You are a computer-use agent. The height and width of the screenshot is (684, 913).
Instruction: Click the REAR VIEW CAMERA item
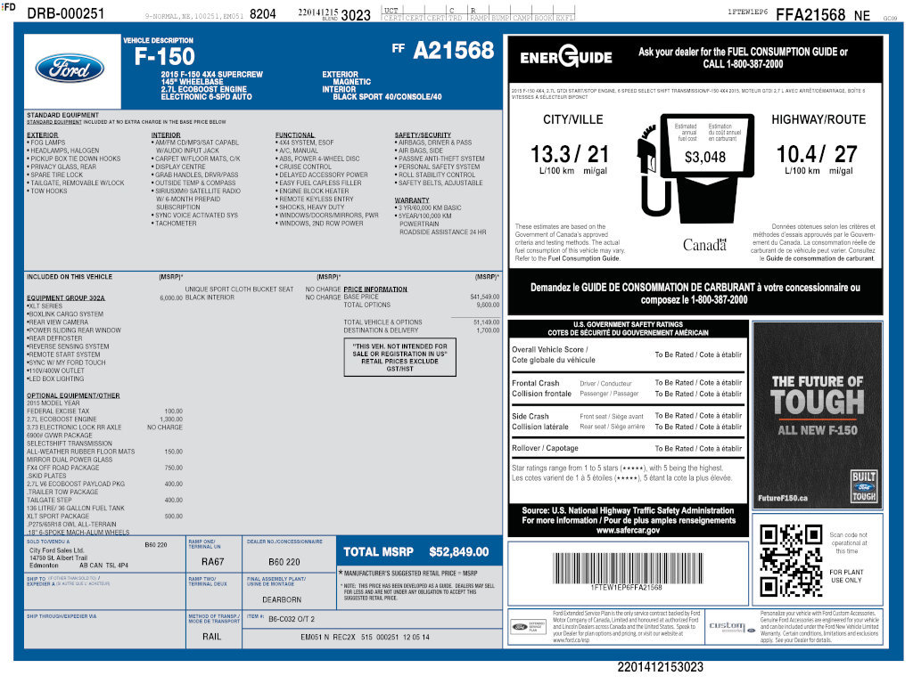pyautogui.click(x=58, y=322)
